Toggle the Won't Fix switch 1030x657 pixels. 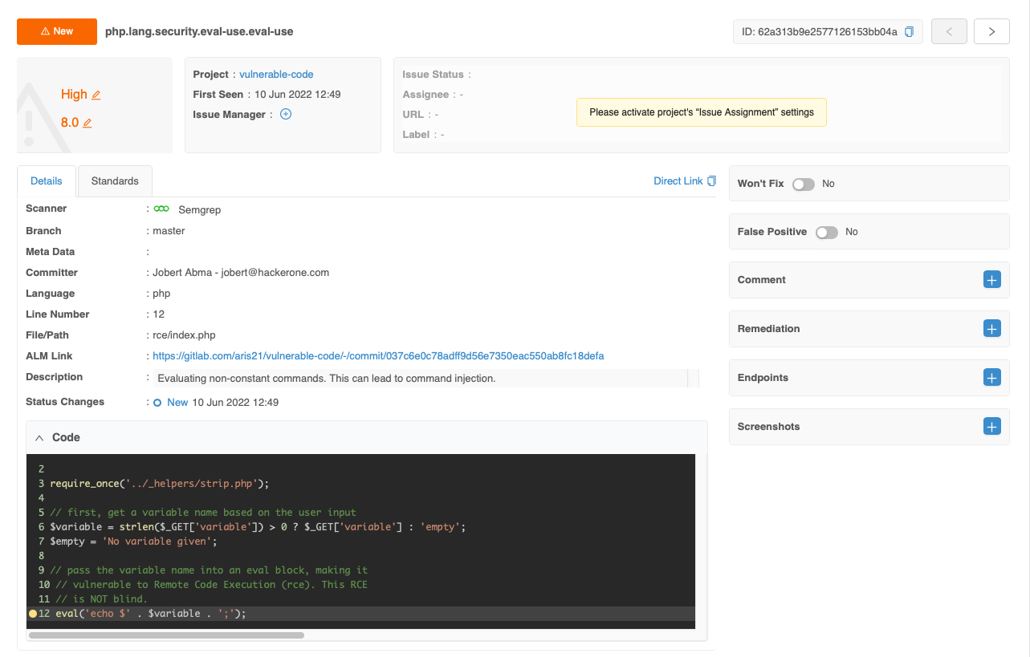(804, 184)
